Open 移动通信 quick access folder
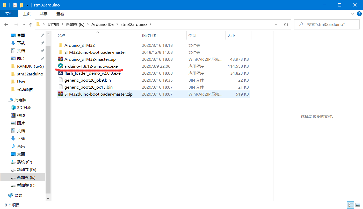The height and width of the screenshot is (209, 363). (x=25, y=90)
